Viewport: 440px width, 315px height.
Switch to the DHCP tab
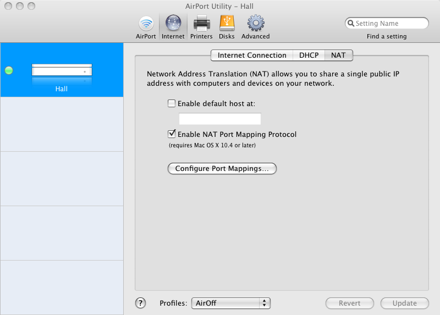(x=309, y=56)
